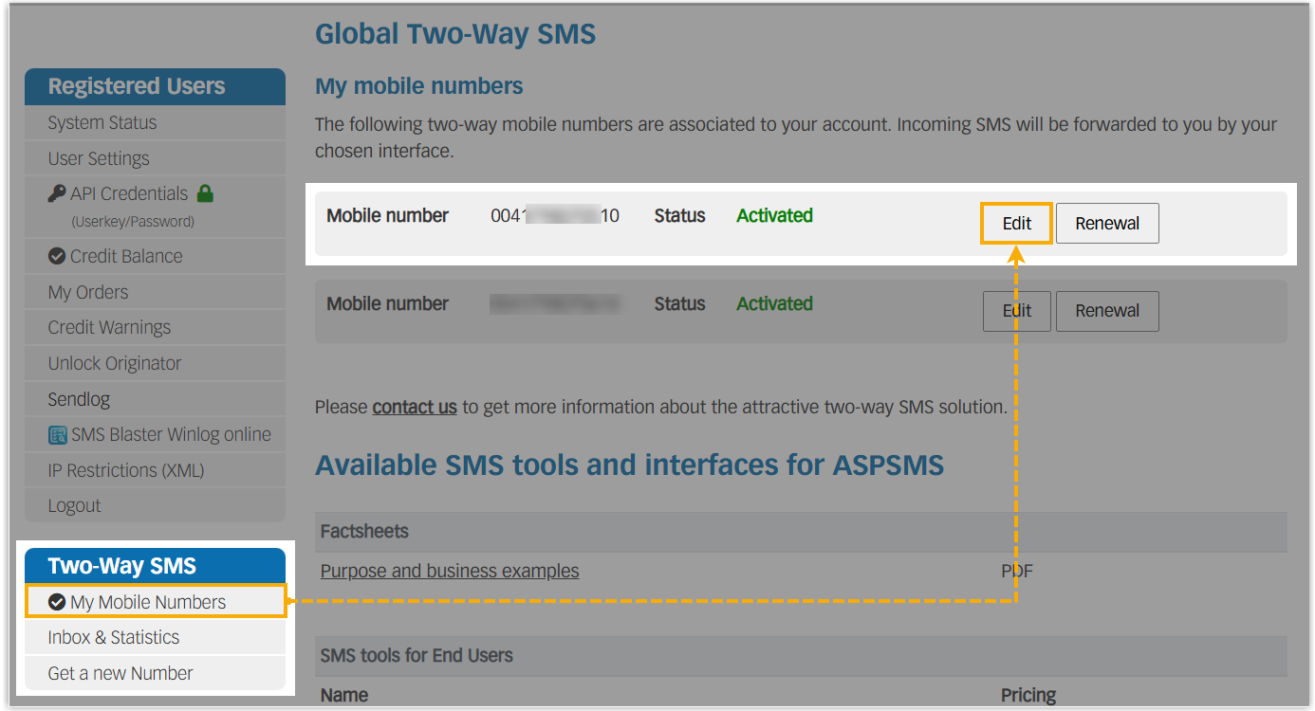The width and height of the screenshot is (1315, 711).
Task: Open Unlock Originator page
Action: click(x=115, y=363)
